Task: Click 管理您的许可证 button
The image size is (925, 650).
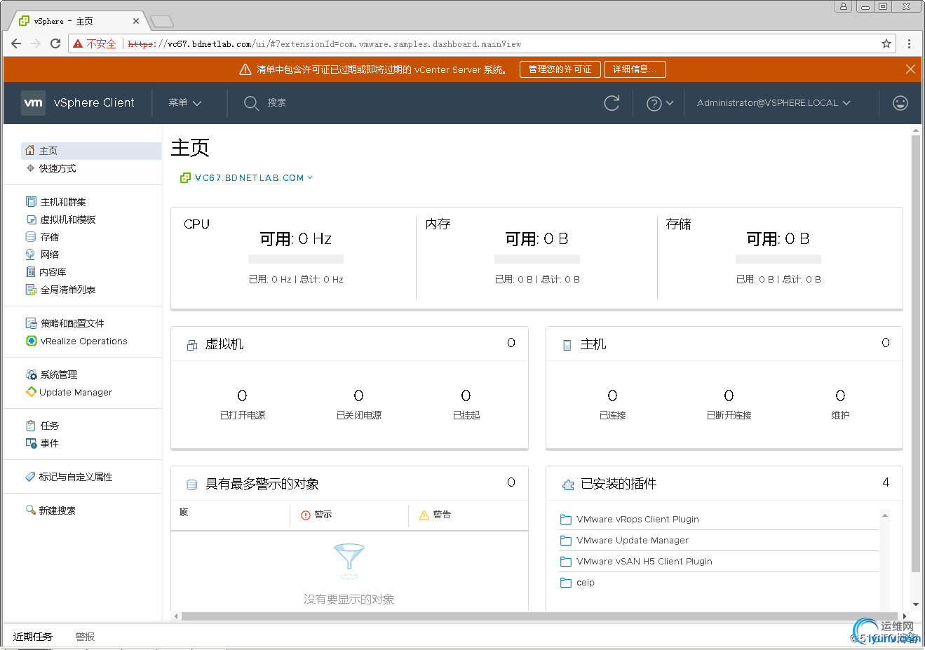Action: pos(560,69)
